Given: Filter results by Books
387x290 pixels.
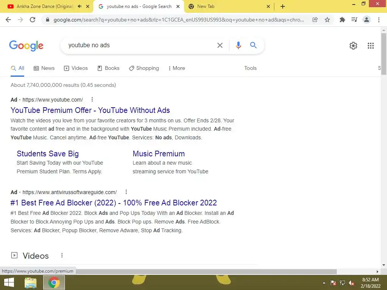Looking at the screenshot, I should [108, 68].
